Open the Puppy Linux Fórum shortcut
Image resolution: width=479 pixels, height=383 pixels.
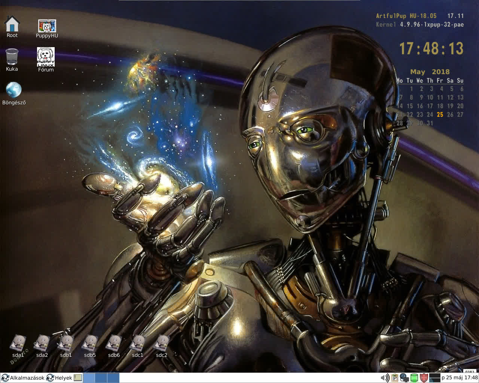[46, 59]
